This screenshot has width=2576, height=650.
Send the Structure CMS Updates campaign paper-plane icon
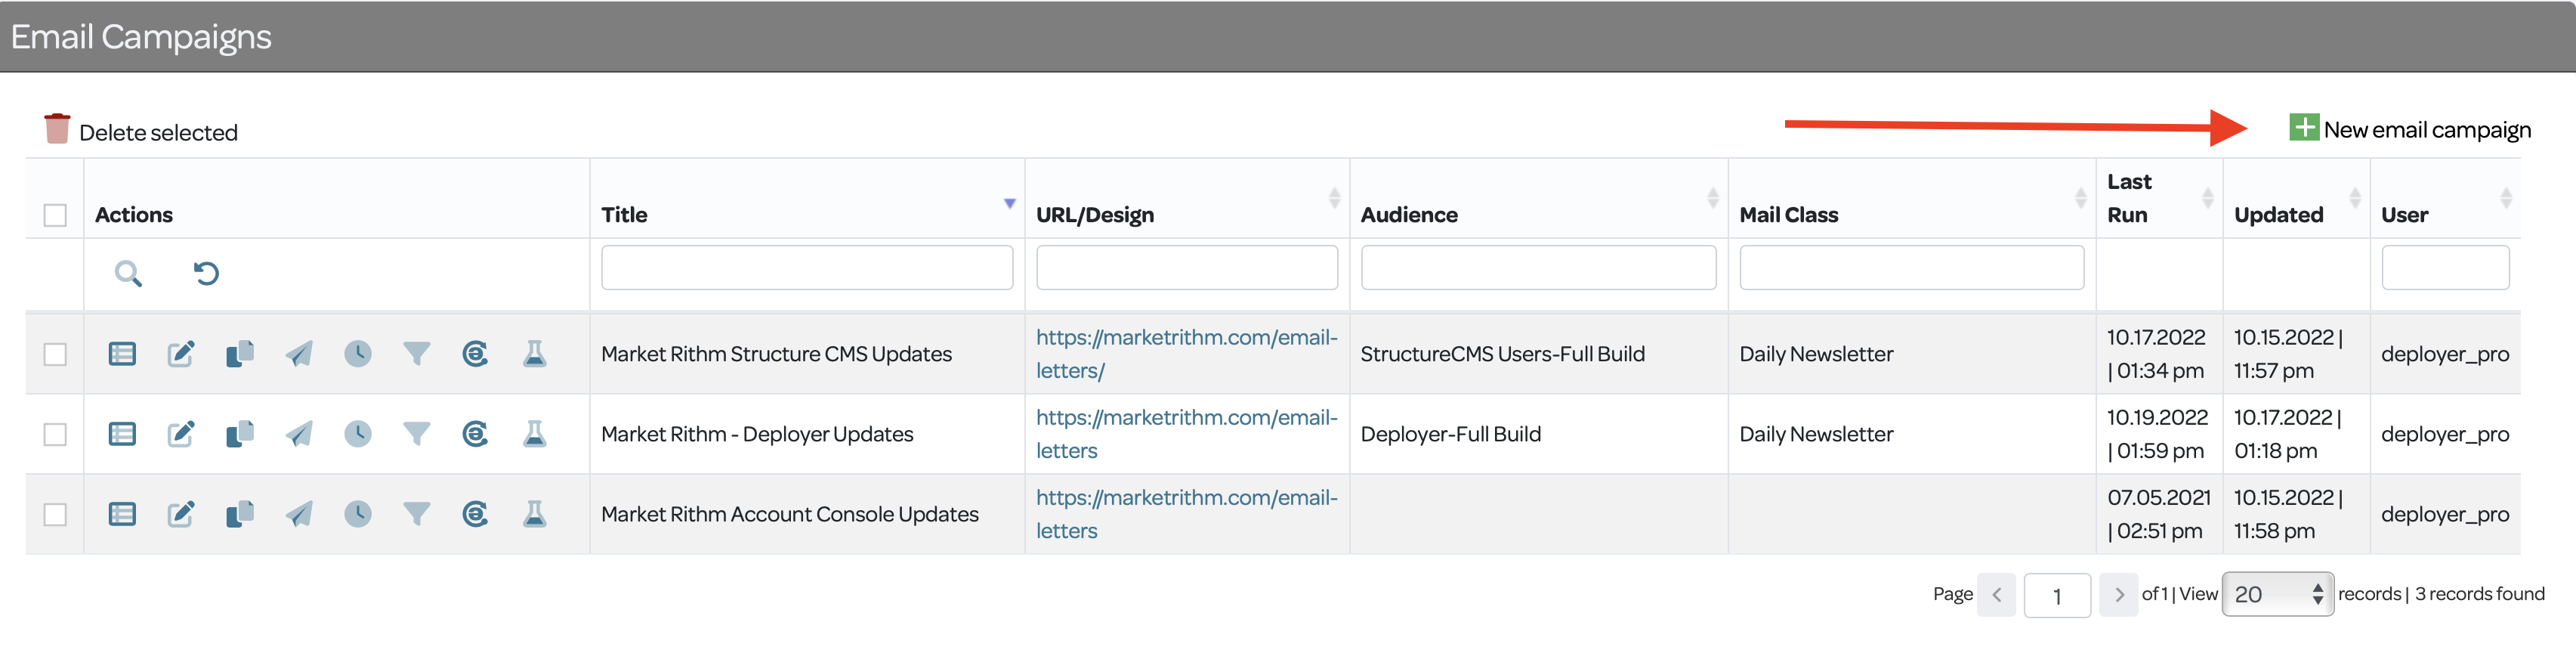(x=299, y=354)
